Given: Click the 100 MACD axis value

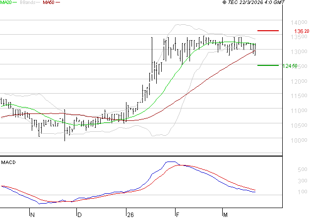Looking at the screenshot, I should point(303,192).
